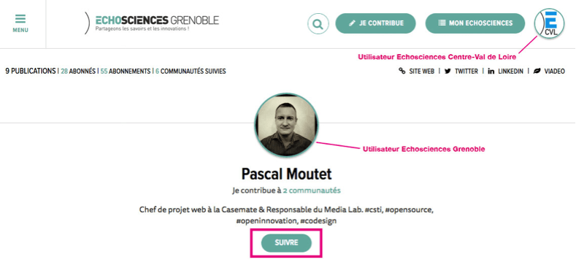Open the VIADEO text link
576x265 pixels.
pyautogui.click(x=554, y=72)
